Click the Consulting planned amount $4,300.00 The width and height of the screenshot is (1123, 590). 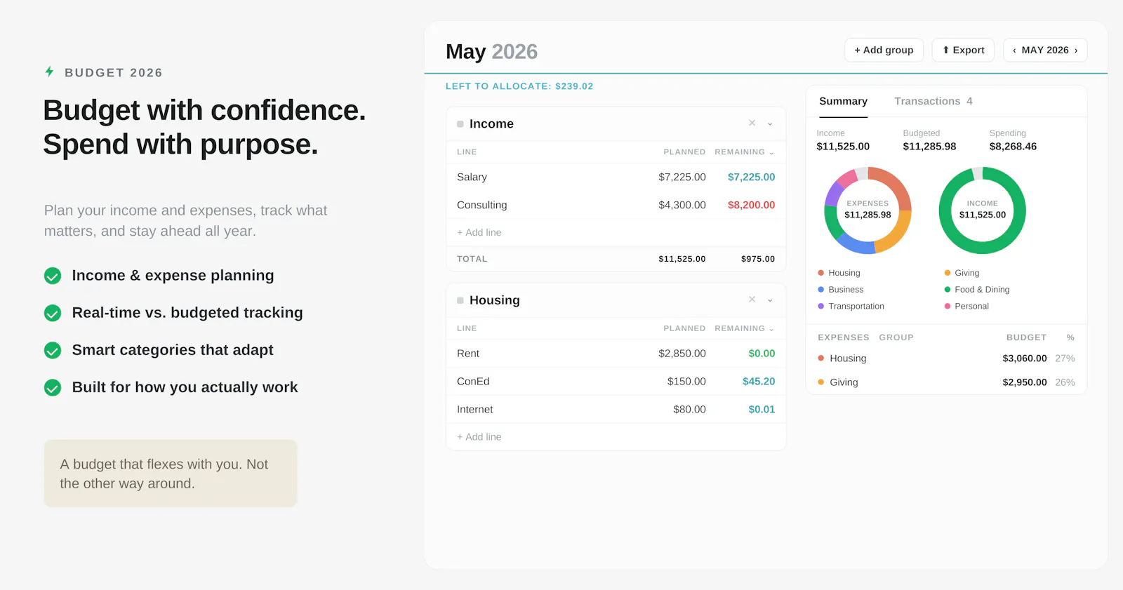(682, 205)
